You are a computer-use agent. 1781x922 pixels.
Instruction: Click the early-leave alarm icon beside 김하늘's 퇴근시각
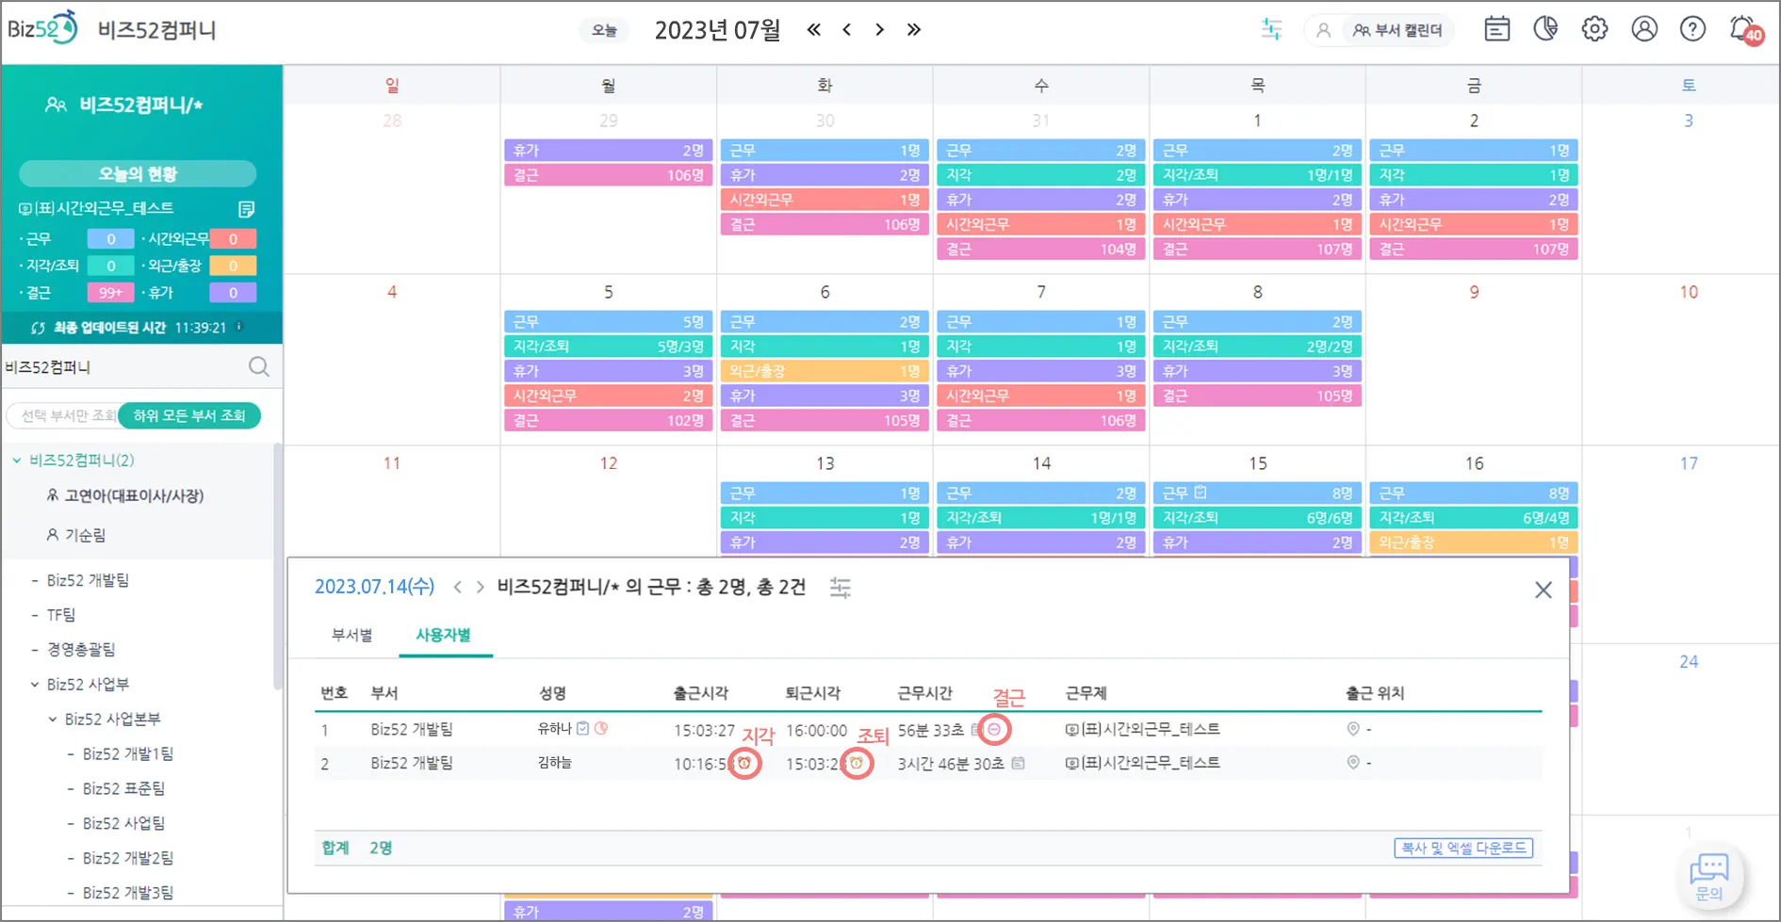coord(857,763)
